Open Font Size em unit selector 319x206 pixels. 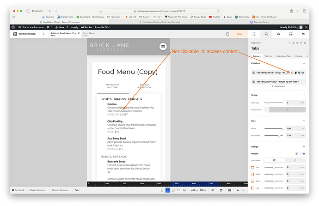click(302, 103)
